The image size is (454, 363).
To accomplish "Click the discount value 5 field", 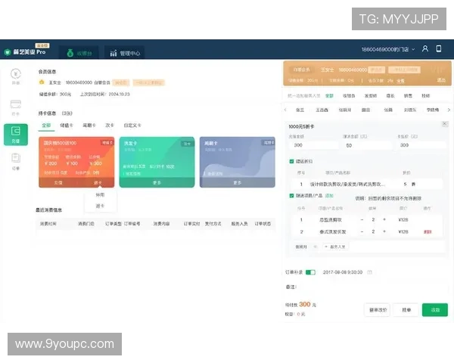I will [x=405, y=184].
